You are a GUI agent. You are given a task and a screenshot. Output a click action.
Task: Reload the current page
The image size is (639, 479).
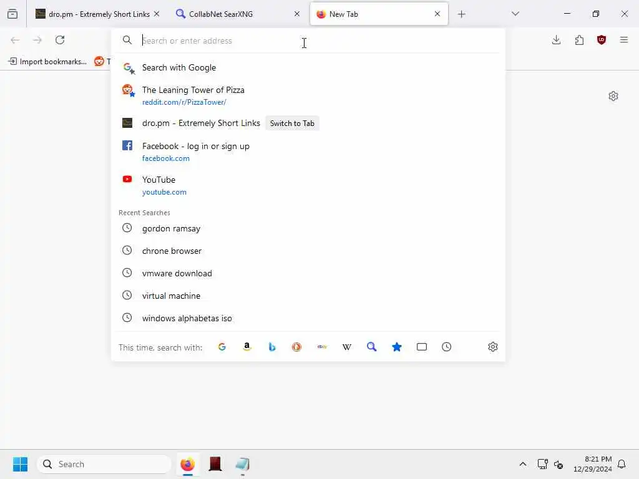tap(60, 40)
